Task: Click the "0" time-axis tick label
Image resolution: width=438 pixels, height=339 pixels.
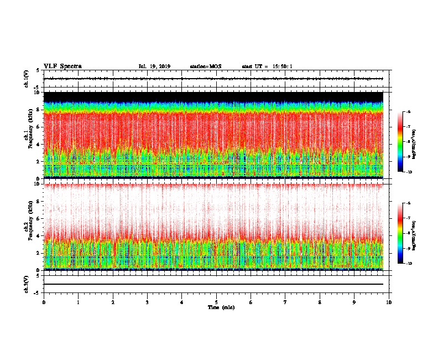Action: pos(44,302)
